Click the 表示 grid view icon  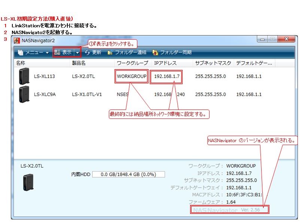[x=57, y=52]
